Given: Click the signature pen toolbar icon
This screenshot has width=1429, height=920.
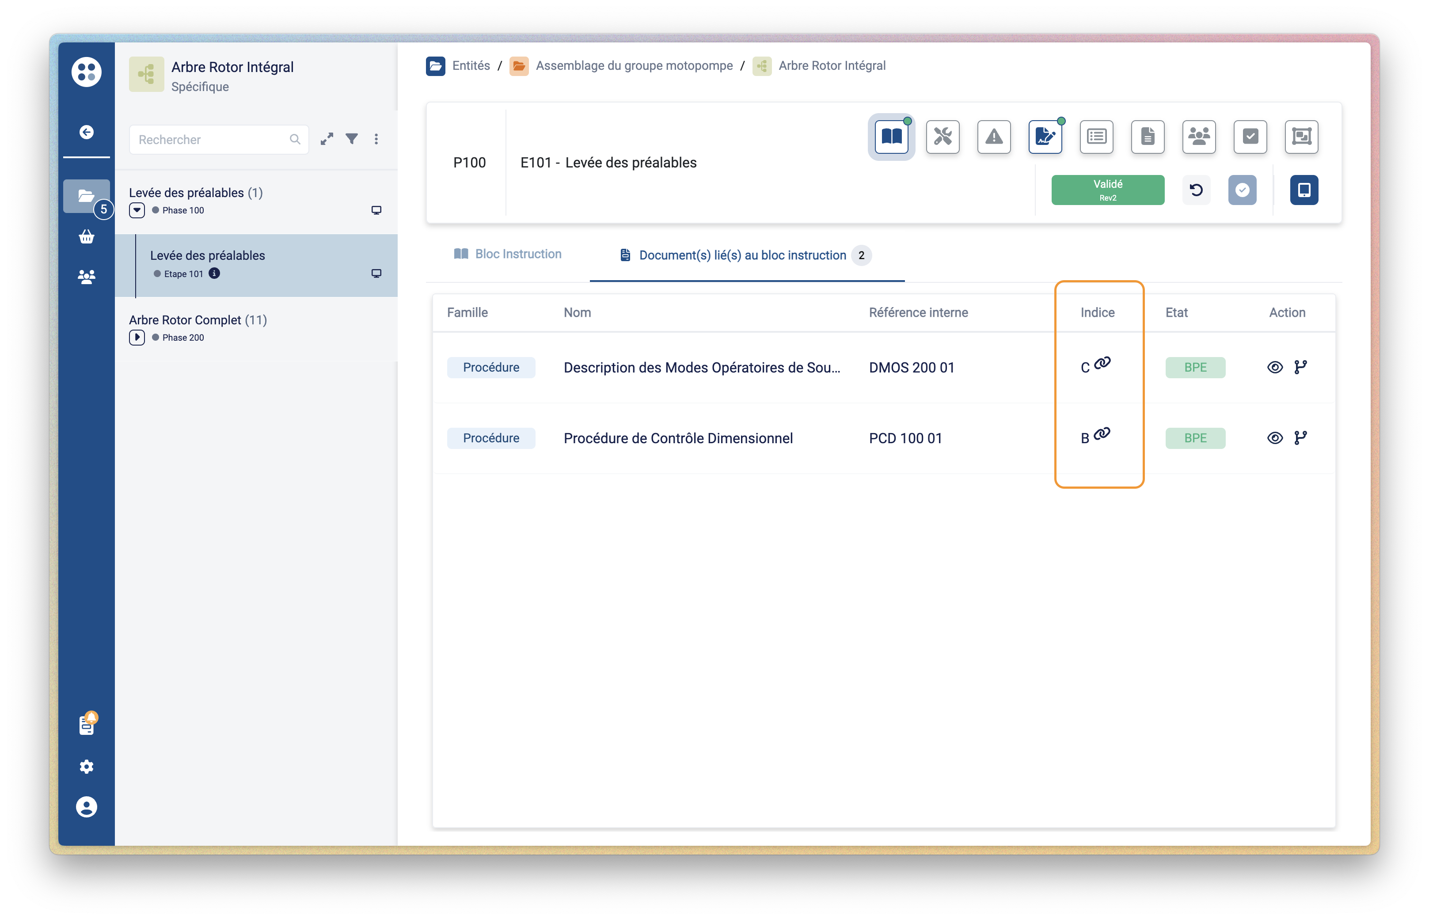Looking at the screenshot, I should click(x=1045, y=137).
